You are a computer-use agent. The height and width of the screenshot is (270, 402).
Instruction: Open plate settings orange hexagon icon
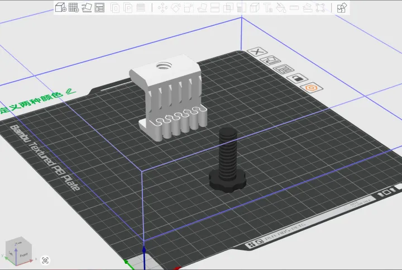(312, 88)
